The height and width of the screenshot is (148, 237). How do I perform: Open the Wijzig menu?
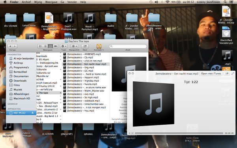[x=38, y=2]
